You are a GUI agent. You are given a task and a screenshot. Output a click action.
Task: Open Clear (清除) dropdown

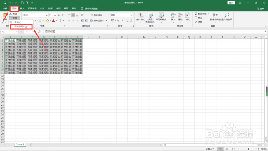point(199,22)
